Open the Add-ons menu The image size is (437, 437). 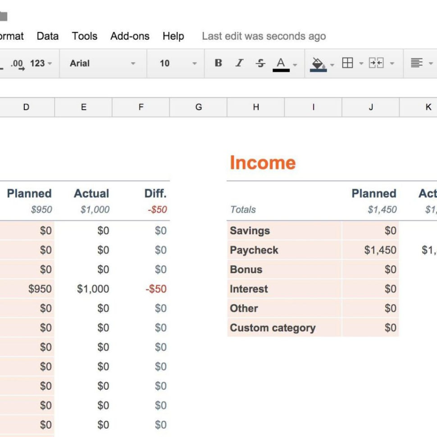coord(129,36)
